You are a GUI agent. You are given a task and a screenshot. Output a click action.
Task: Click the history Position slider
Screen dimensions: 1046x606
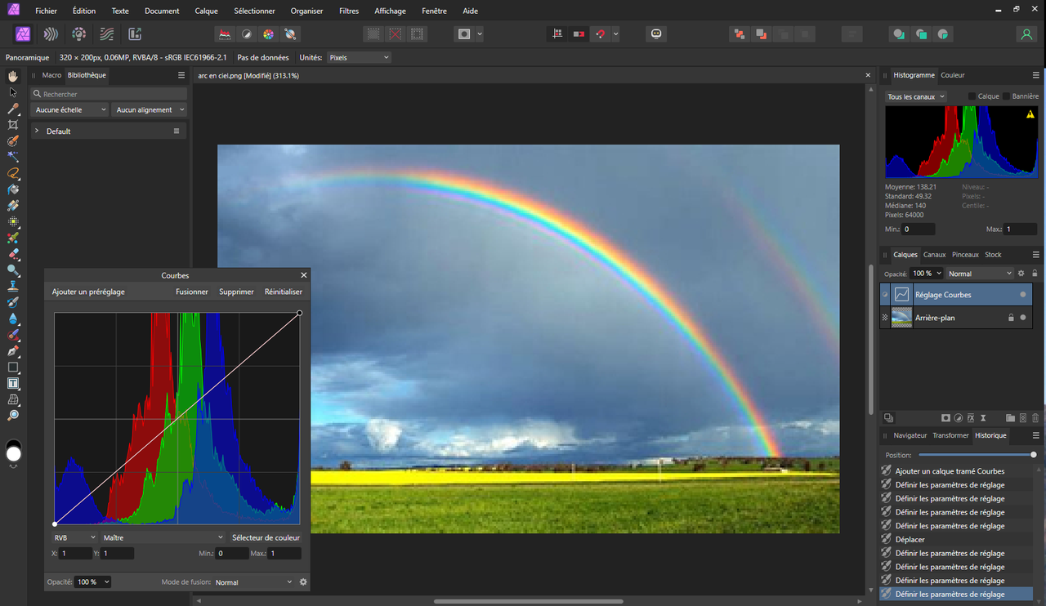977,455
